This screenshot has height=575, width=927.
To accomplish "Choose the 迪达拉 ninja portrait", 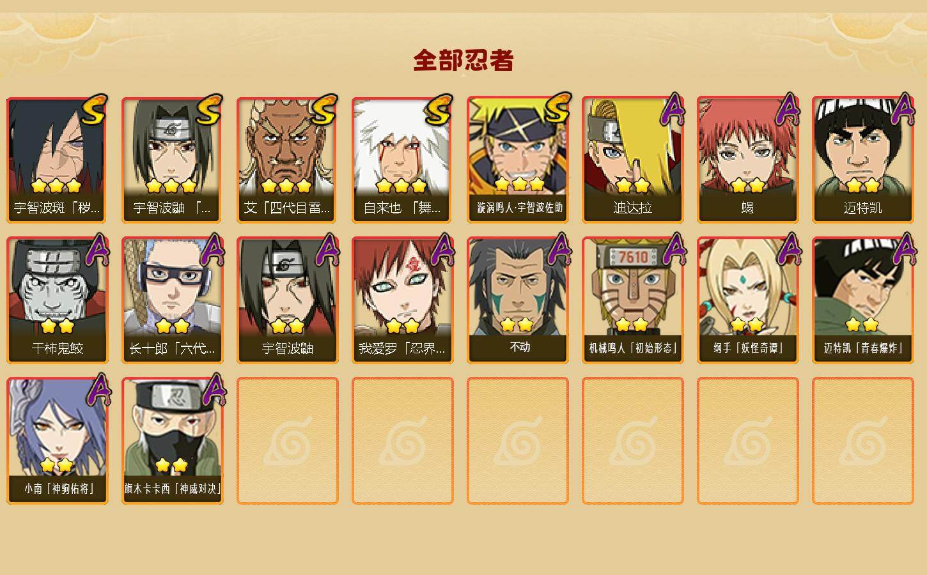I will pos(633,160).
